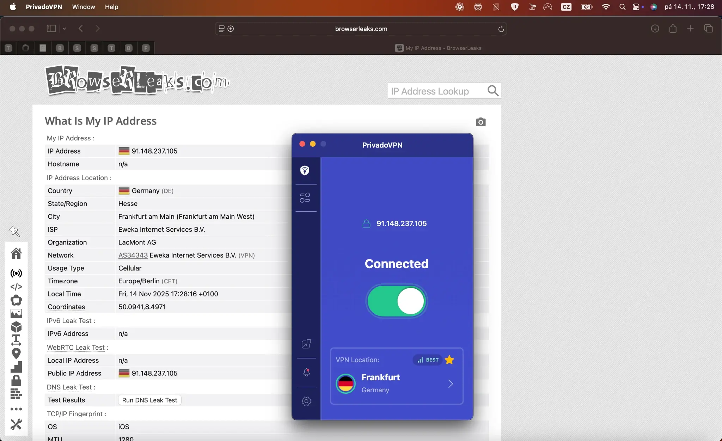This screenshot has height=441, width=722.
Task: Open the JavaScript code test icon
Action: (16, 286)
